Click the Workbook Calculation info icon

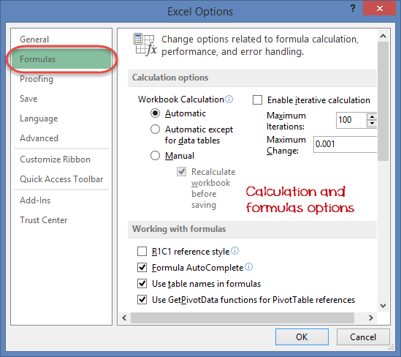point(229,99)
